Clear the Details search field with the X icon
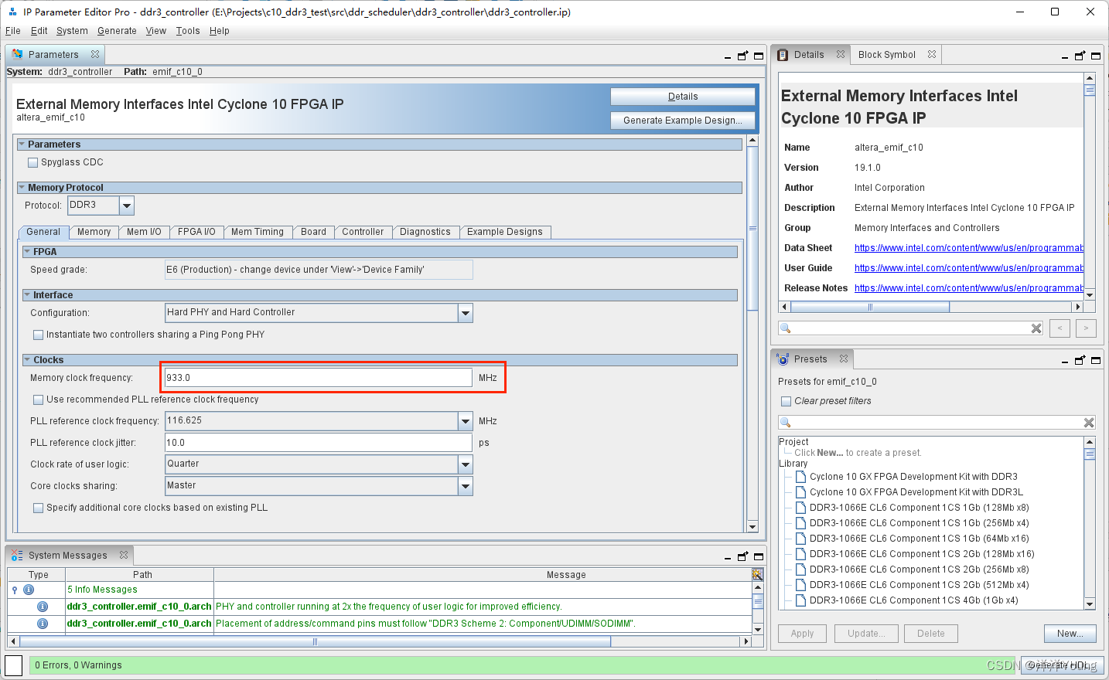 point(1036,328)
